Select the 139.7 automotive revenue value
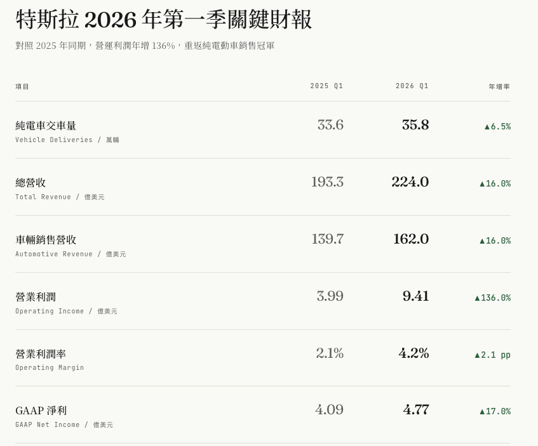This screenshot has height=446, width=538. pyautogui.click(x=327, y=239)
